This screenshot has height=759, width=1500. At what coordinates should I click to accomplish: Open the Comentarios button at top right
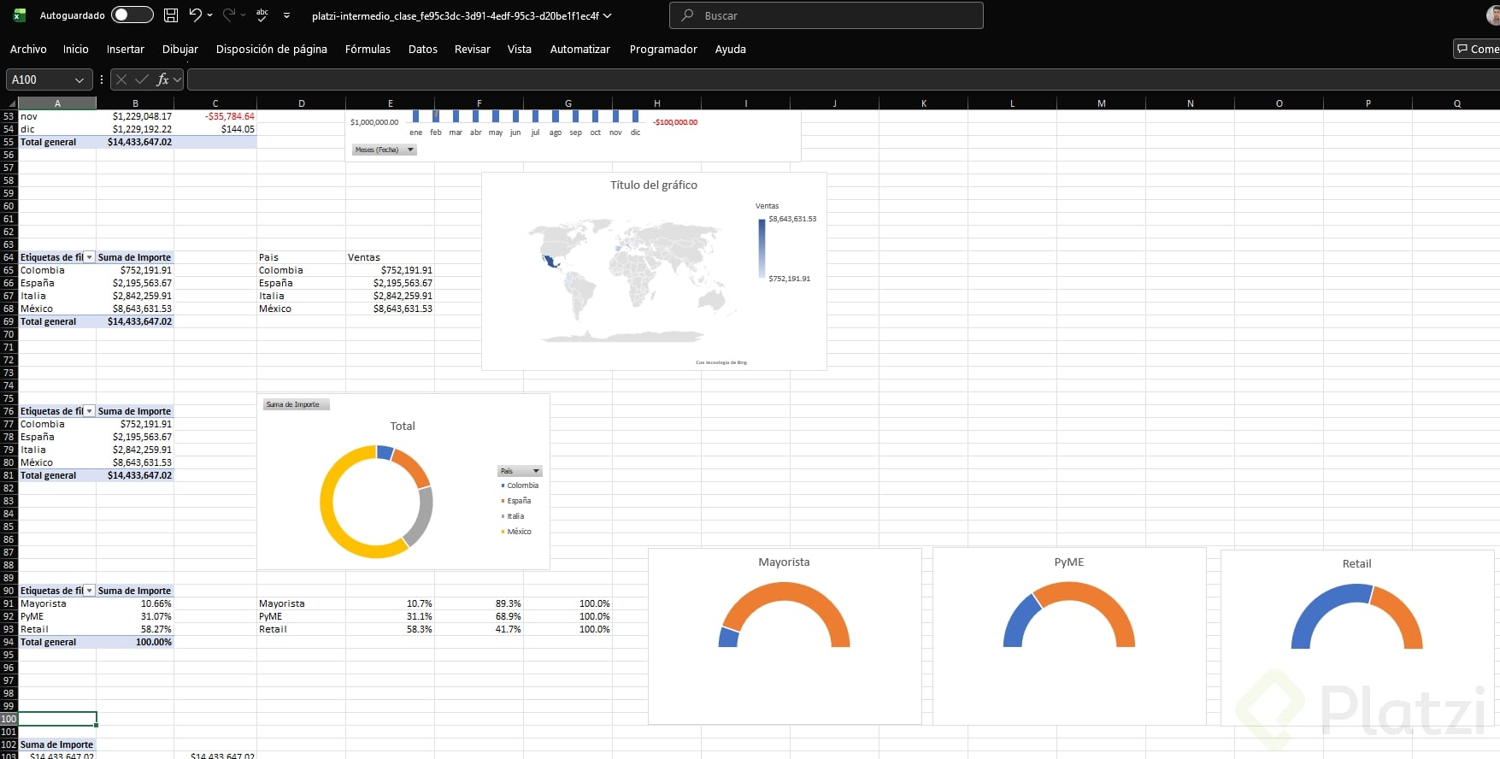pyautogui.click(x=1477, y=49)
